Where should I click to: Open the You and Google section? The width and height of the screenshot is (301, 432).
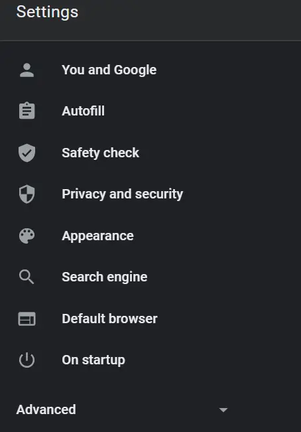[109, 70]
